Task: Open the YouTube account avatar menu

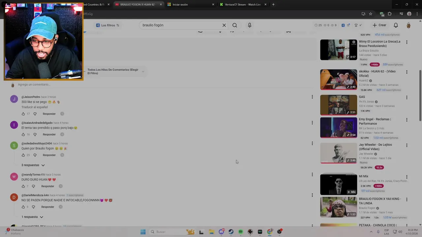Action: pos(408,25)
